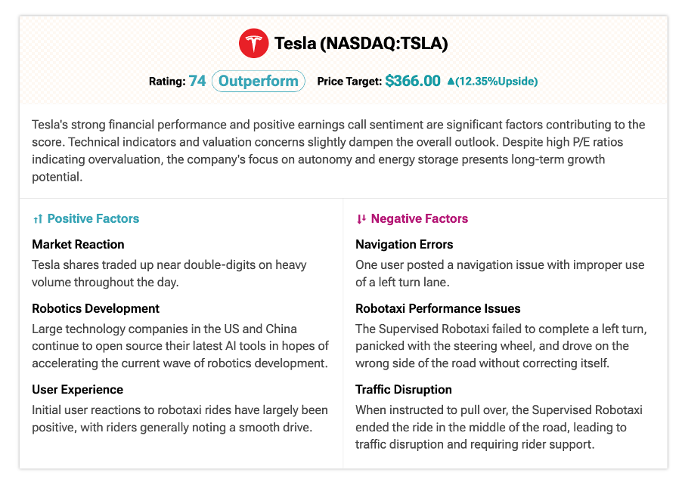Open the Traffic Disruption factor heading

click(x=404, y=389)
